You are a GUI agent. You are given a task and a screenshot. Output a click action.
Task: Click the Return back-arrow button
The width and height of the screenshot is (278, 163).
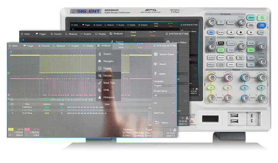(162, 123)
